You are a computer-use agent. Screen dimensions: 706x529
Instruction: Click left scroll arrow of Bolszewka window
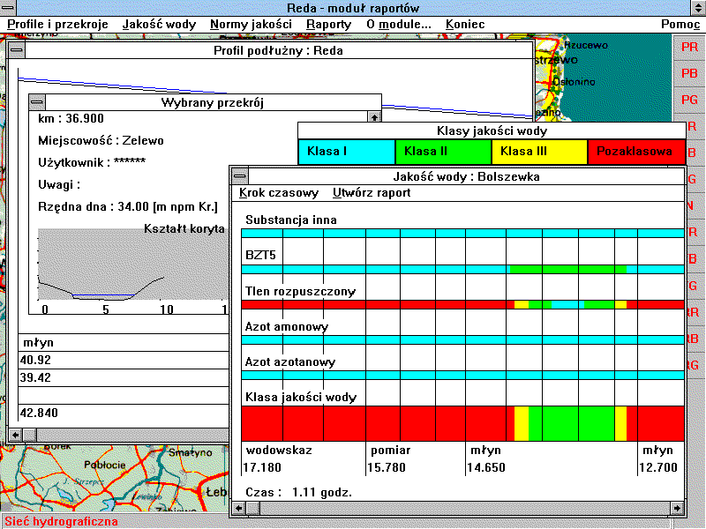tap(238, 509)
